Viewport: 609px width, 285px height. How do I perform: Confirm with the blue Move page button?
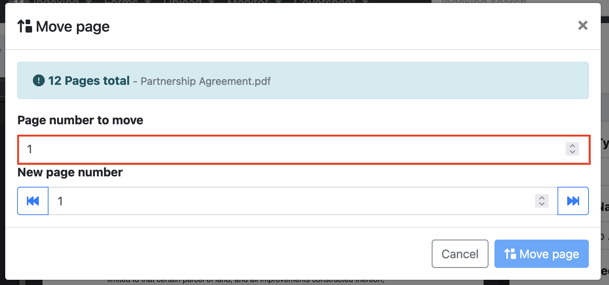[541, 254]
